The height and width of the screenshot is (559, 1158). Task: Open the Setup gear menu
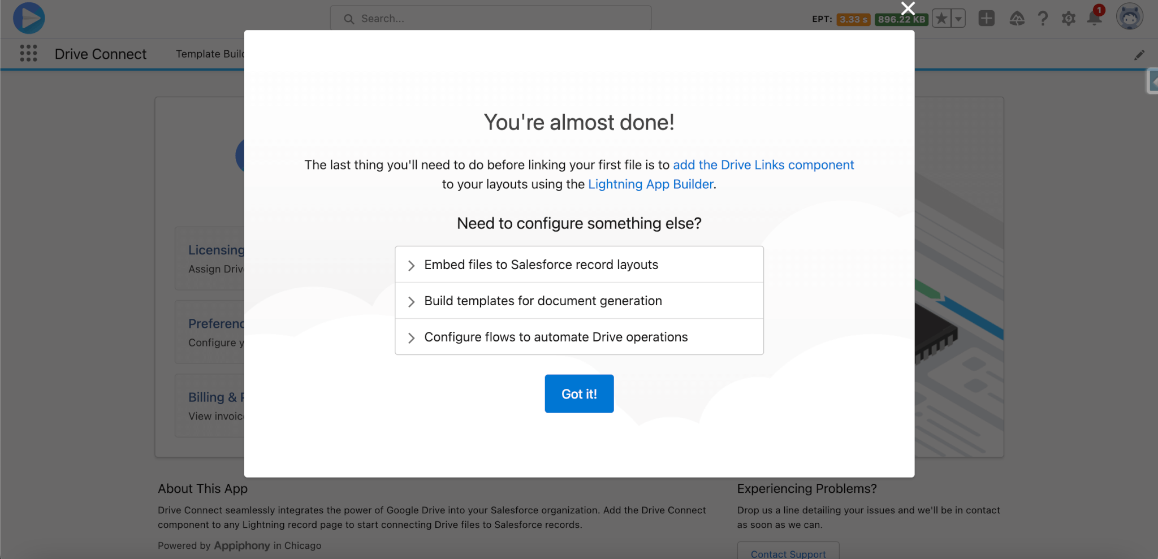coord(1068,19)
